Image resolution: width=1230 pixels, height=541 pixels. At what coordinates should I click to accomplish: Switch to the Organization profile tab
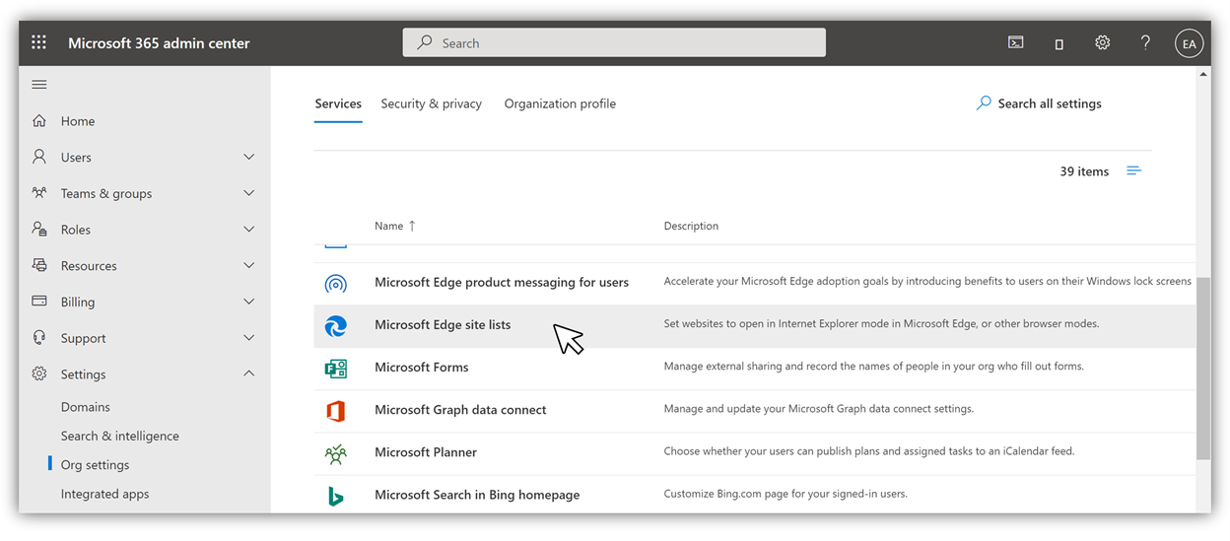(559, 103)
